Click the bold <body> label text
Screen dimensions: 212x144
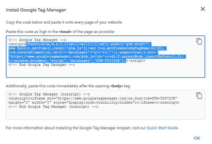coord(117,86)
